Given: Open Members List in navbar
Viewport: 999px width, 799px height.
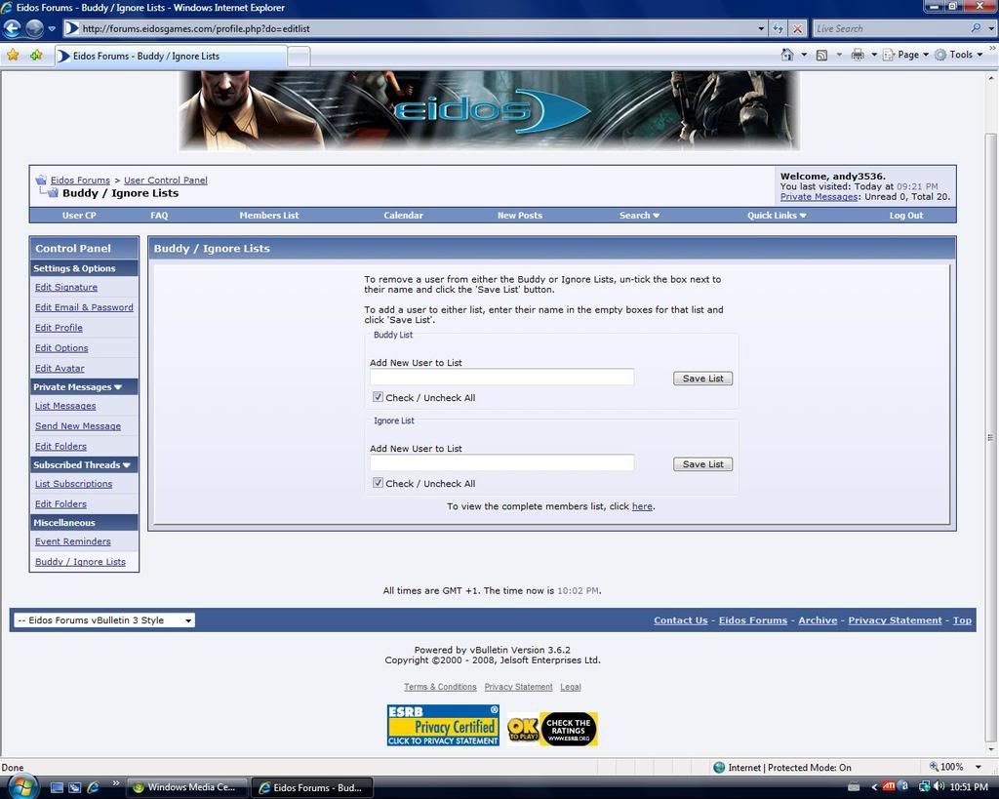Looking at the screenshot, I should (x=269, y=216).
